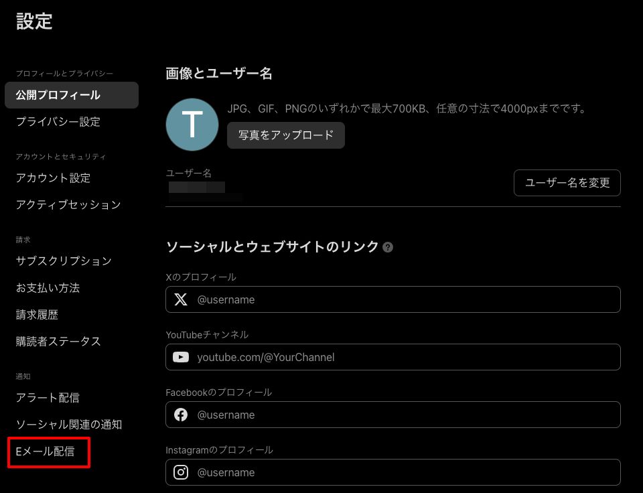Click the Instagram icon in profile field
The height and width of the screenshot is (493, 643).
pyautogui.click(x=181, y=472)
